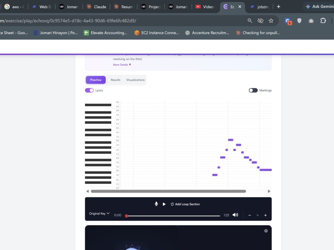Click the C4 pitch label

click(x=117, y=137)
